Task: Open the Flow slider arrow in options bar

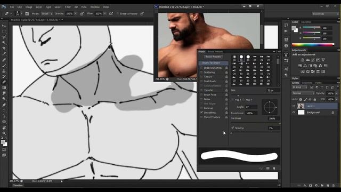Action: 105,14
